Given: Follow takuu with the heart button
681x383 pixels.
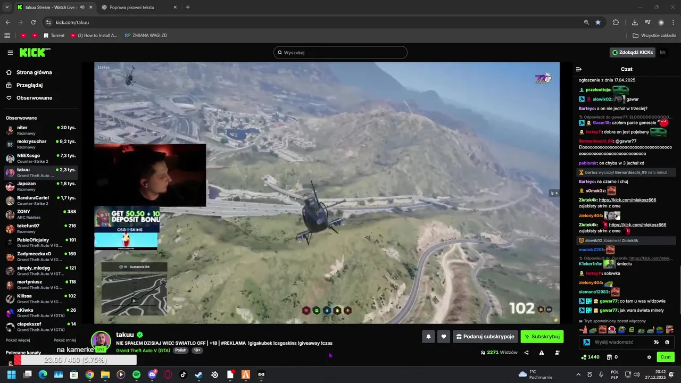Looking at the screenshot, I should pos(444,337).
